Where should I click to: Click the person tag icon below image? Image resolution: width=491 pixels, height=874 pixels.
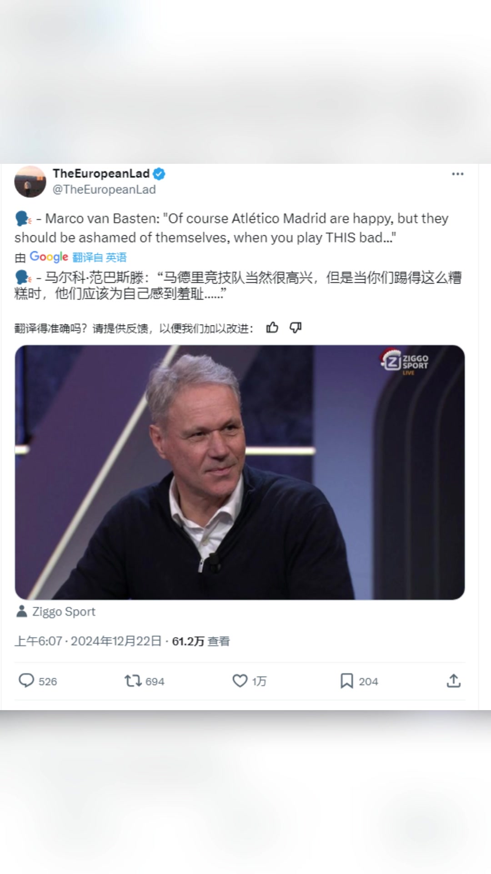point(21,611)
